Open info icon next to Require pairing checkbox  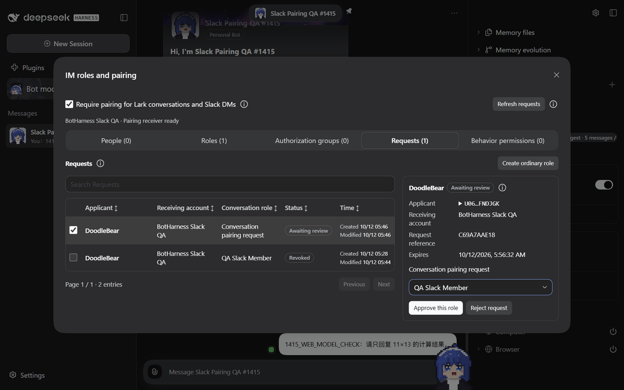click(244, 104)
